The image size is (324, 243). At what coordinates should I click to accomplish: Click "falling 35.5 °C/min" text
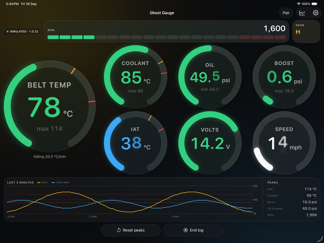(x=50, y=156)
